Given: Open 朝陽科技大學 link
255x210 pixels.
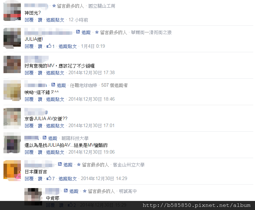Looking at the screenshot, I should pyautogui.click(x=75, y=138).
